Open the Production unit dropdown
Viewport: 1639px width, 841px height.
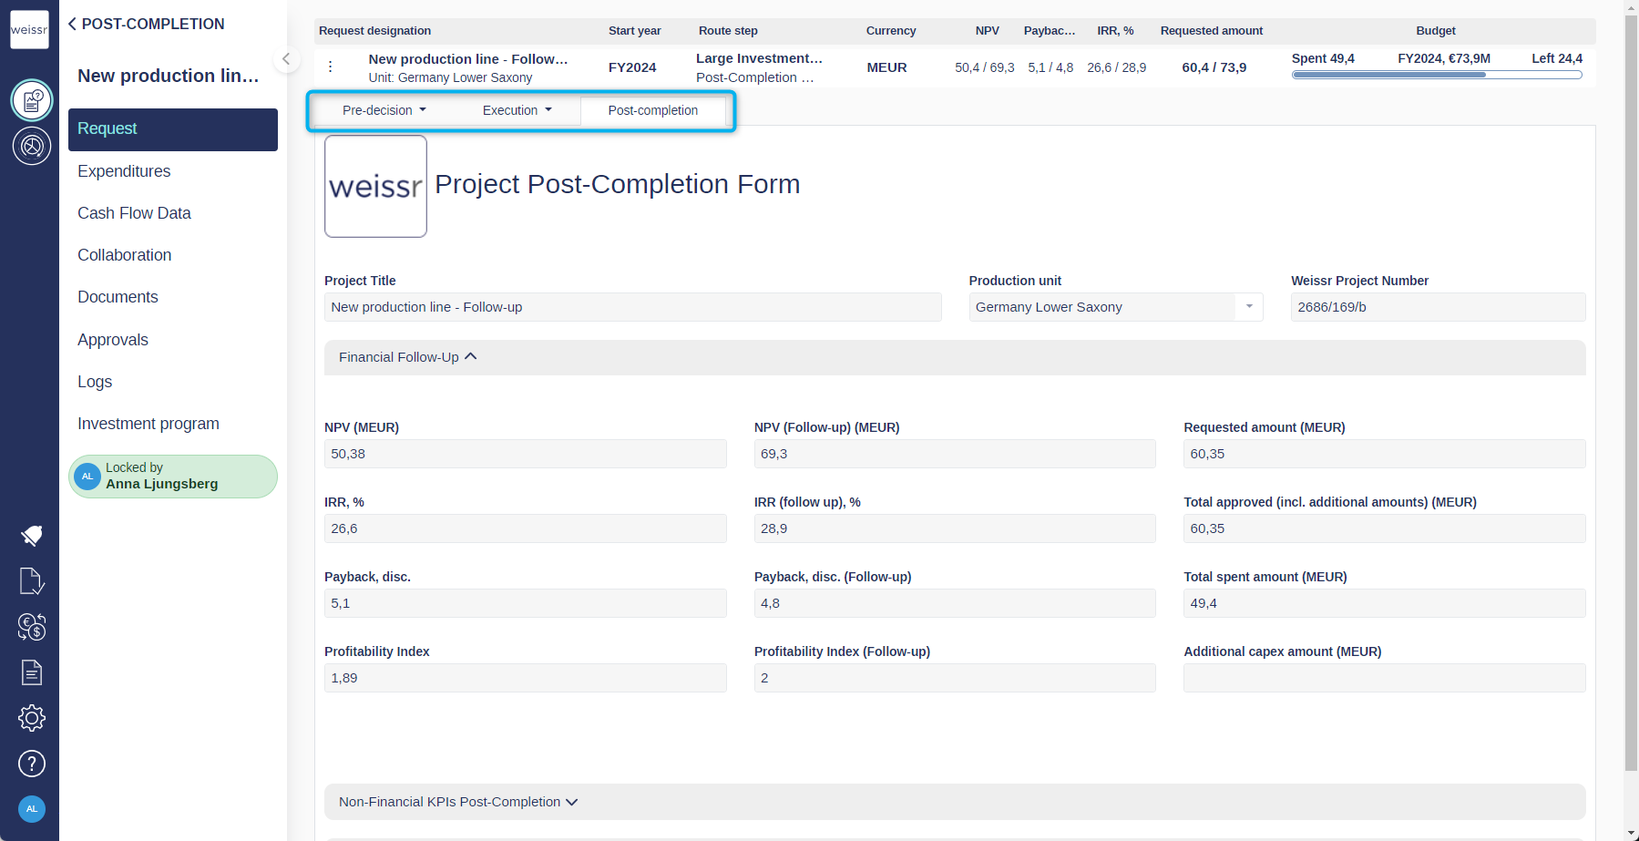click(1248, 307)
